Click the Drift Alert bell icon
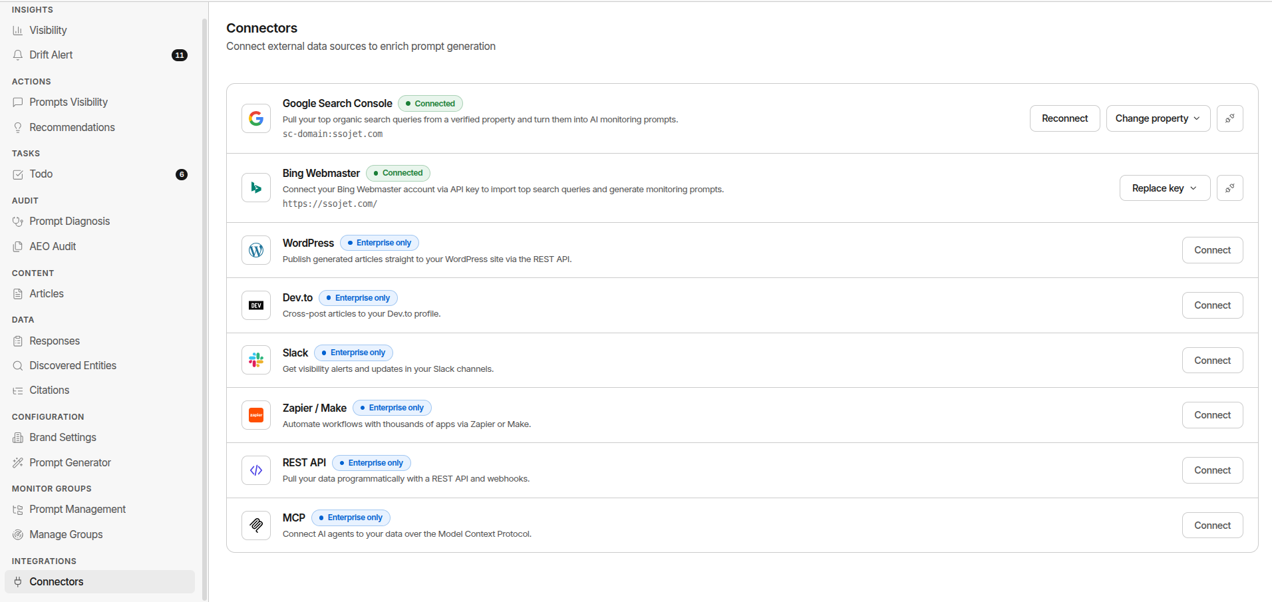 click(18, 55)
